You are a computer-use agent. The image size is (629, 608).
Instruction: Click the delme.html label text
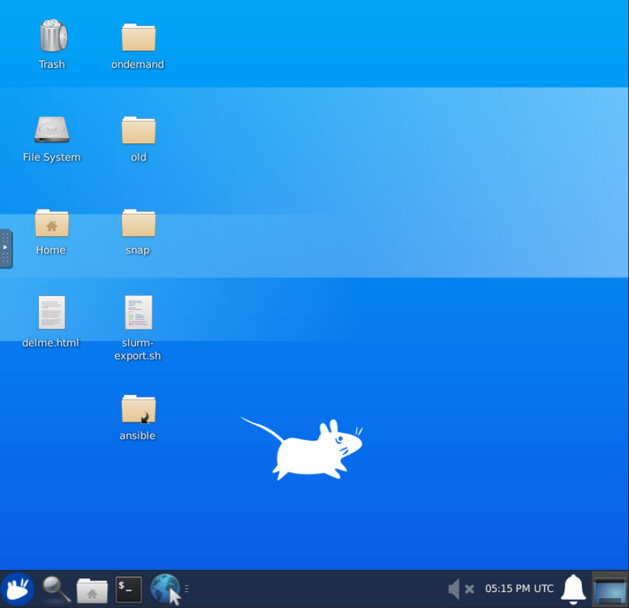click(x=51, y=343)
